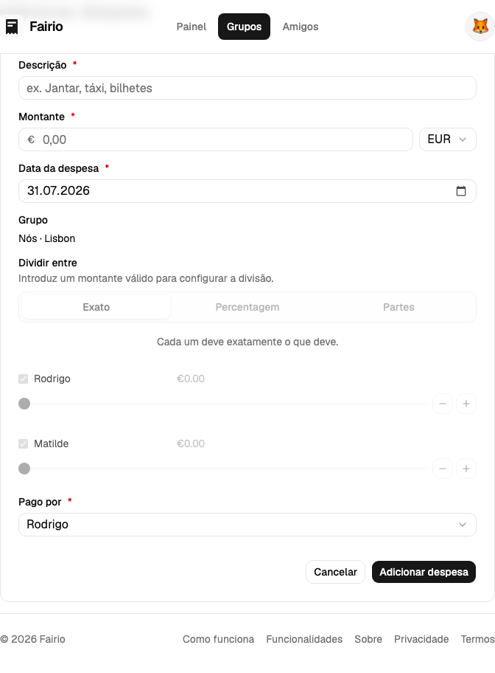Open the calendar picker icon in date field
This screenshot has width=495, height=673.
460,191
